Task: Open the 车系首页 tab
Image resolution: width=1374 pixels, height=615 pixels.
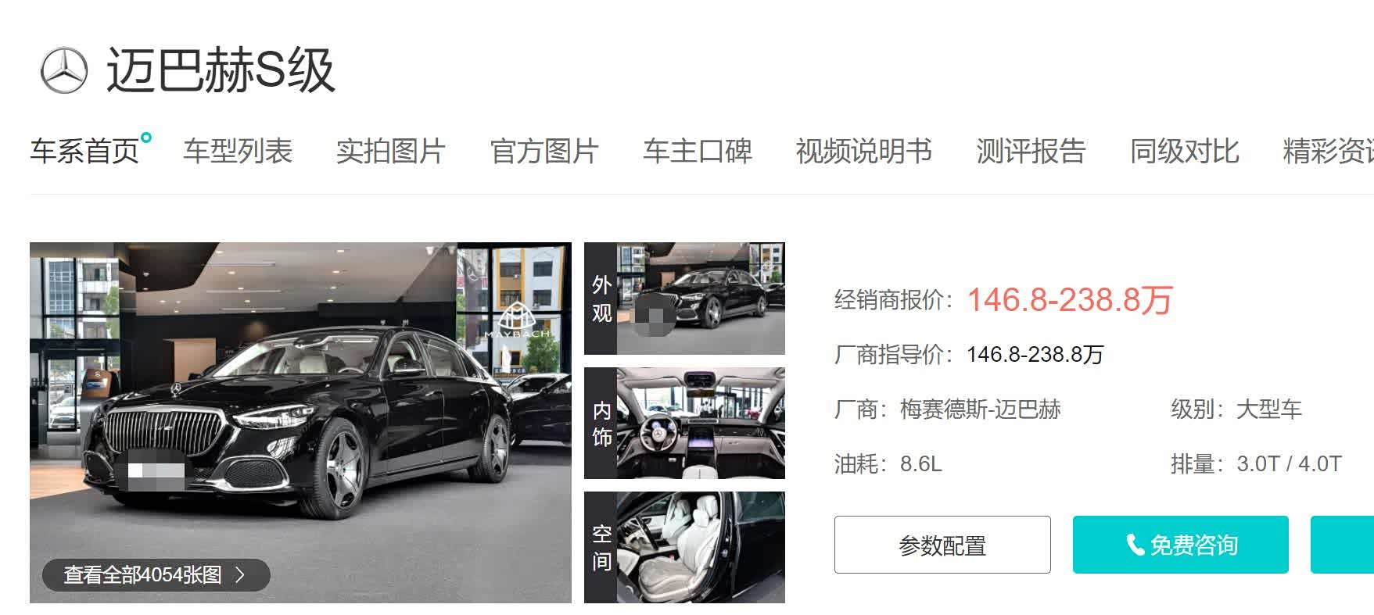Action: point(84,152)
